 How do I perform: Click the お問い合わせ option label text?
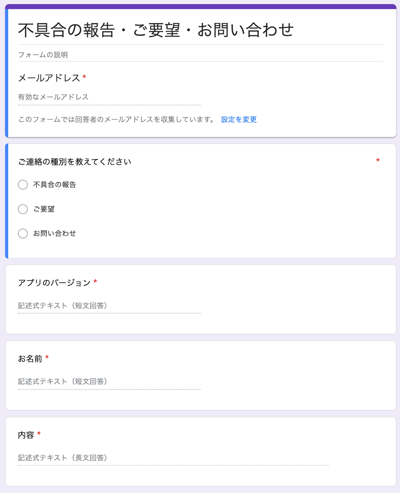click(55, 233)
